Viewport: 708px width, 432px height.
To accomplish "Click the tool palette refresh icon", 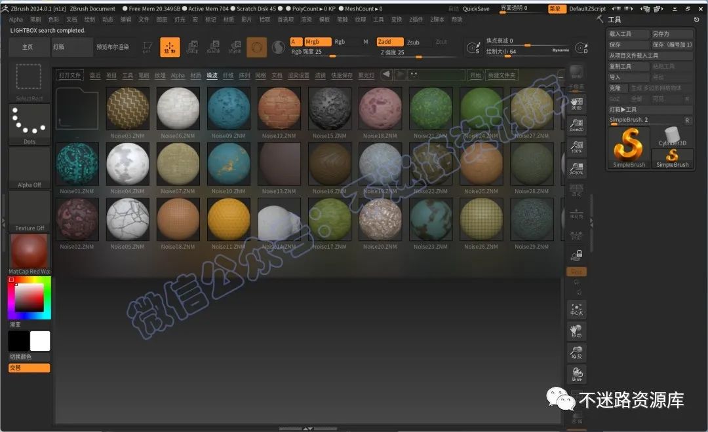I will click(696, 20).
